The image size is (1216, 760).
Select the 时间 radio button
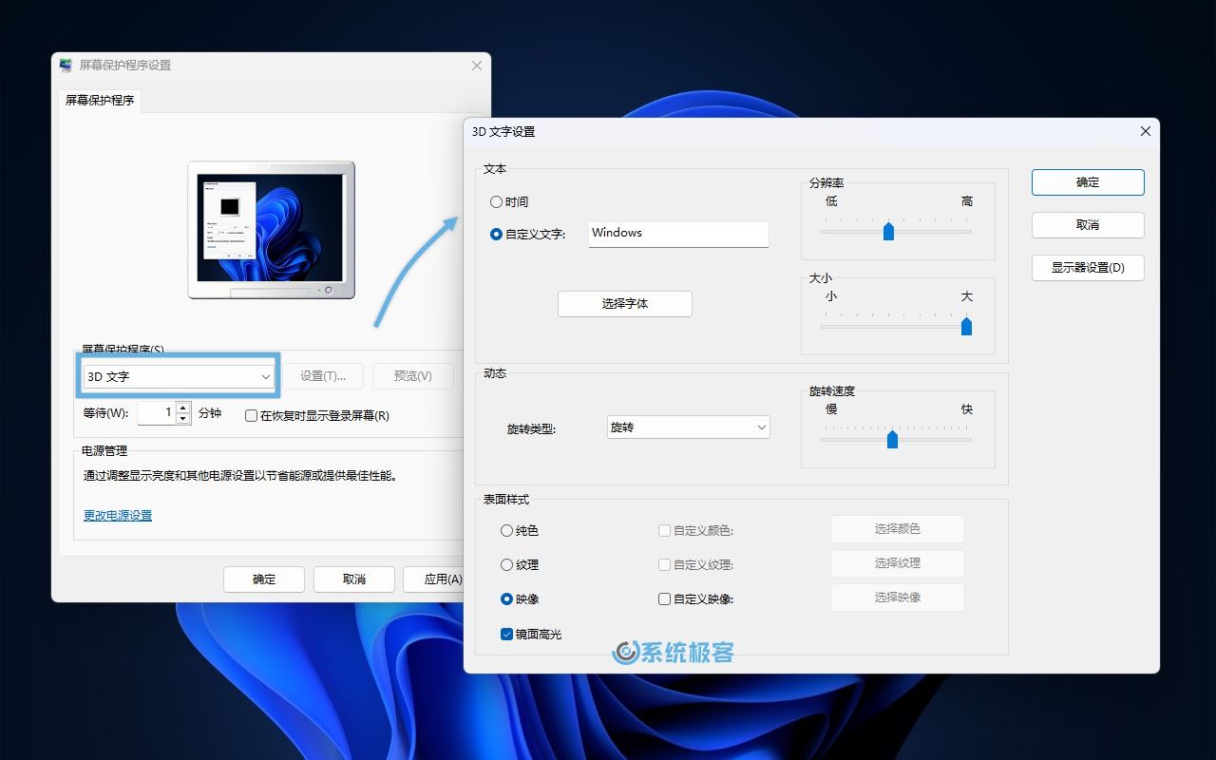point(496,201)
